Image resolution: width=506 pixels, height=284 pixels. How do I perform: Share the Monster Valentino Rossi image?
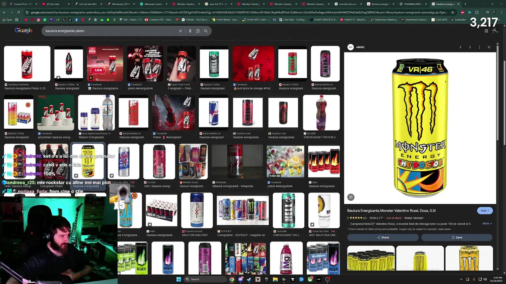coord(383,237)
